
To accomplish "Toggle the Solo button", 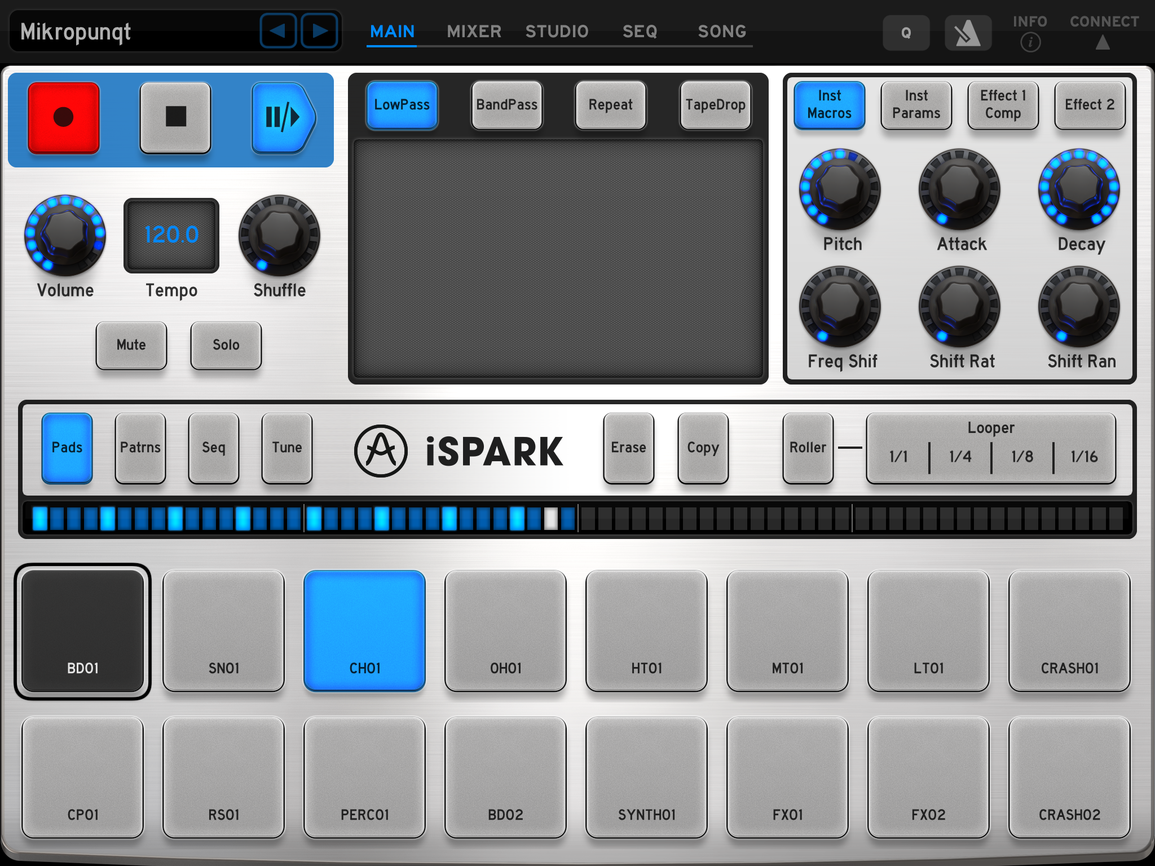I will [226, 345].
